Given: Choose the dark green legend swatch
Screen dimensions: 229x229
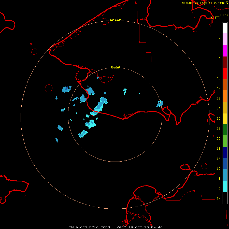Looking at the screenshot, I should click(x=225, y=130).
